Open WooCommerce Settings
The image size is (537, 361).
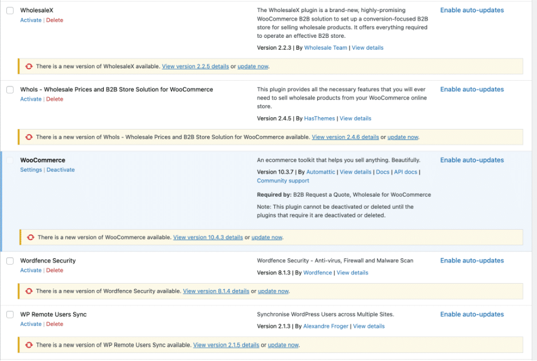[x=31, y=170]
